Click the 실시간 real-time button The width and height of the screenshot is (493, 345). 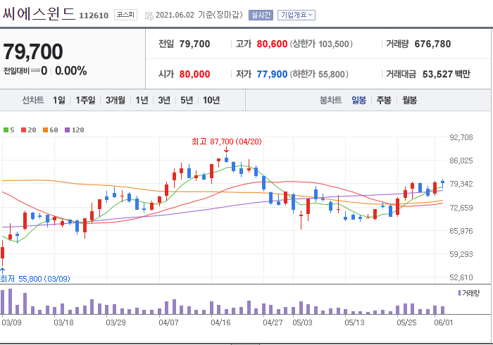point(261,15)
